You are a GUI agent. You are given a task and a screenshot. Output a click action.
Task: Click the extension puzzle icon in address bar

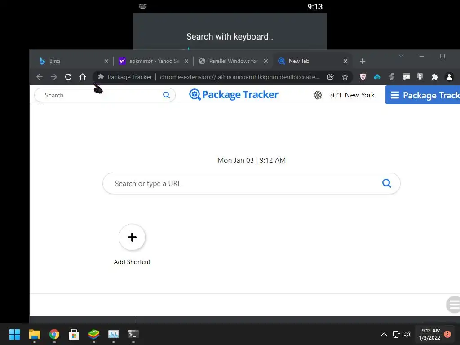click(101, 77)
